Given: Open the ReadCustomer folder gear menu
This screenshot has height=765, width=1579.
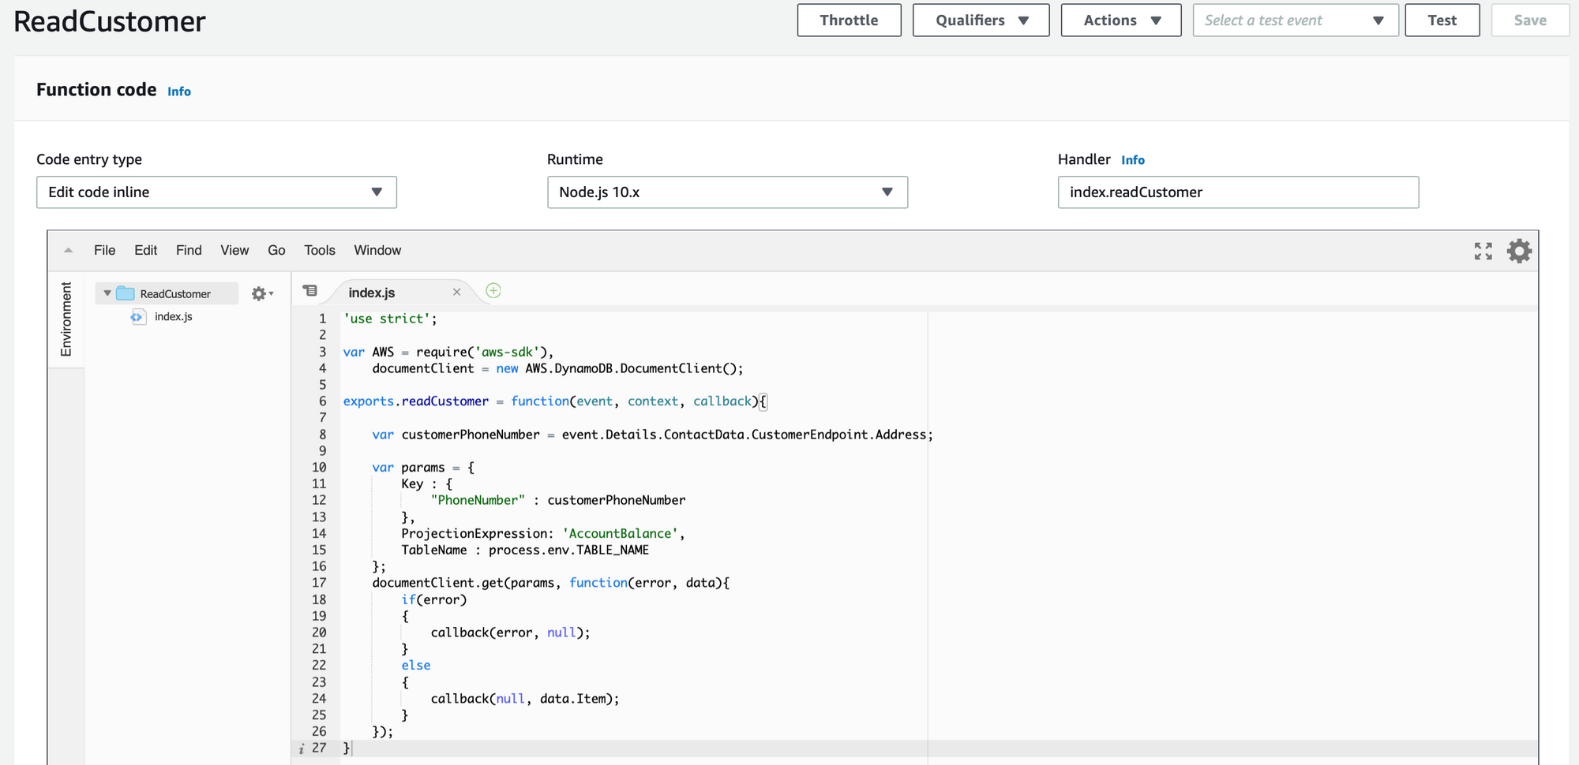Looking at the screenshot, I should pos(262,293).
